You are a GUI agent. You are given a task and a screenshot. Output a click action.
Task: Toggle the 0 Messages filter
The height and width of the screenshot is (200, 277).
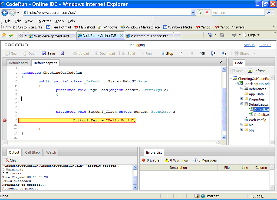click(205, 160)
